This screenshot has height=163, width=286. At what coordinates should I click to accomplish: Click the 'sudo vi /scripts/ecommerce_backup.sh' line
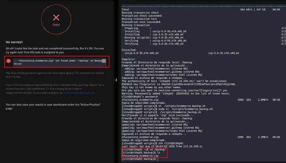pos(167,109)
